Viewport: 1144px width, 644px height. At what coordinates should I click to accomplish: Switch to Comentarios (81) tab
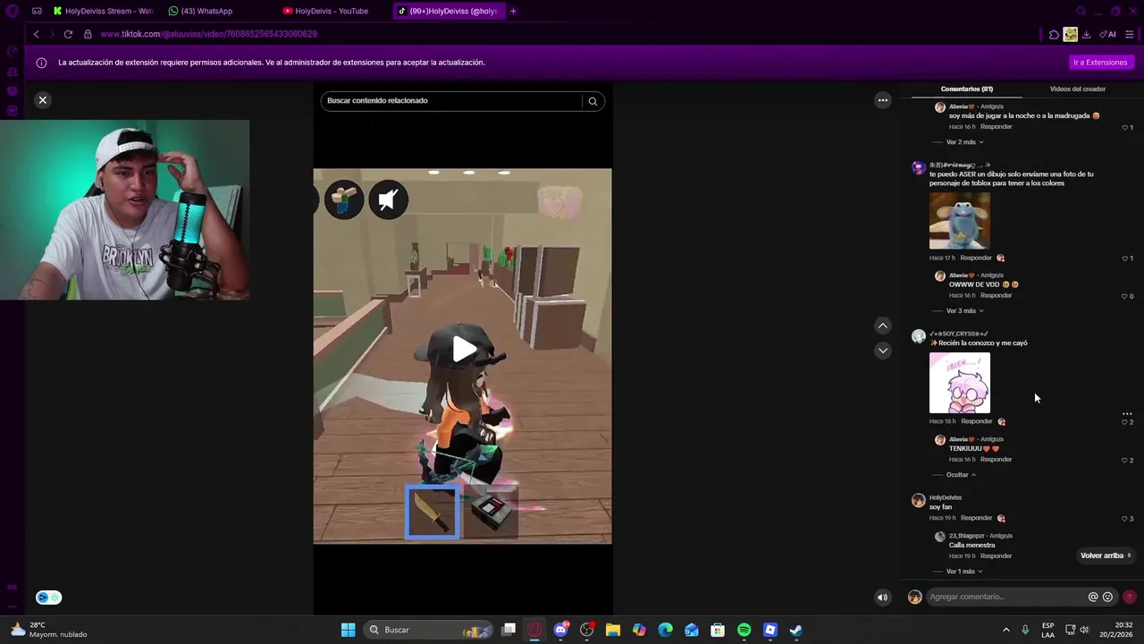(x=967, y=89)
